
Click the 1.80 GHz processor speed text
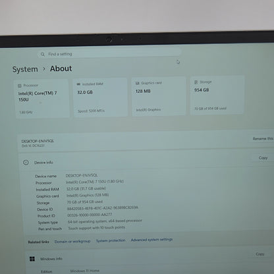26,112
